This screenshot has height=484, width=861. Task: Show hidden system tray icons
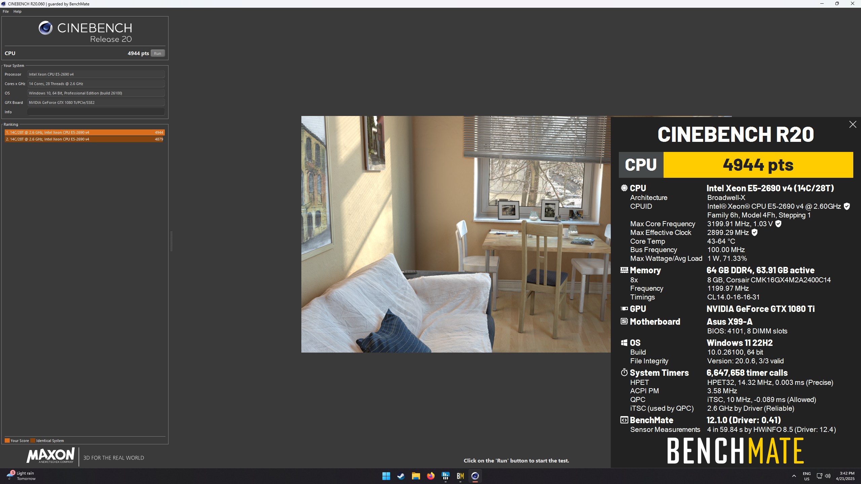pos(794,476)
